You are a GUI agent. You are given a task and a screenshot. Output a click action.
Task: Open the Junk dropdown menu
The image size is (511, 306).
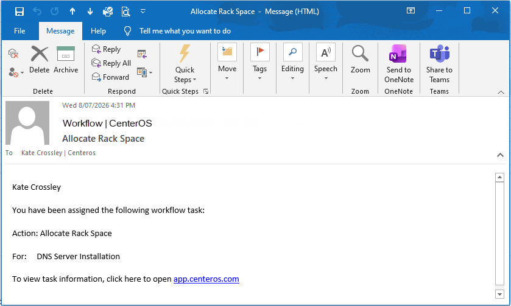point(16,72)
